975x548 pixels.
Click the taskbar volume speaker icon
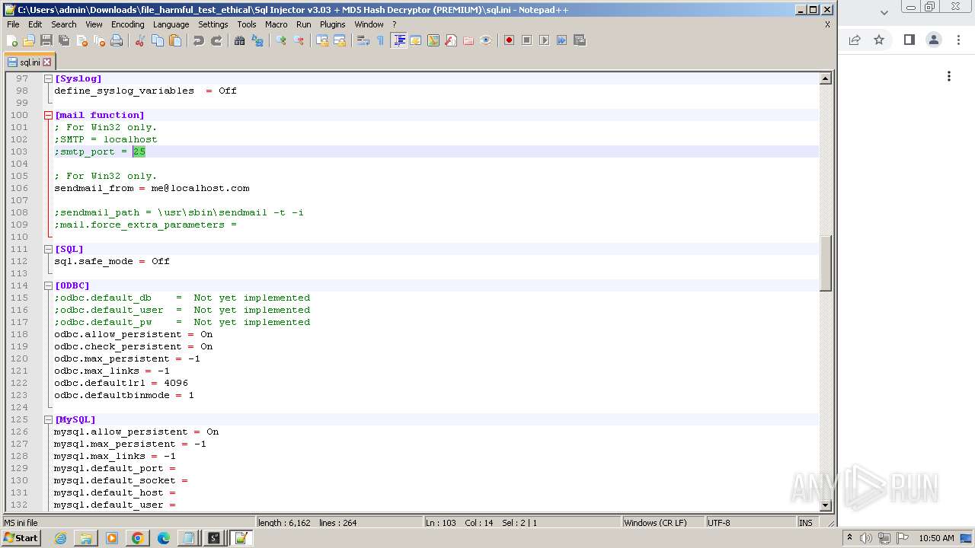(866, 538)
